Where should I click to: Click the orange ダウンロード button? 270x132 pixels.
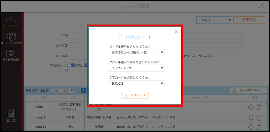point(135,95)
